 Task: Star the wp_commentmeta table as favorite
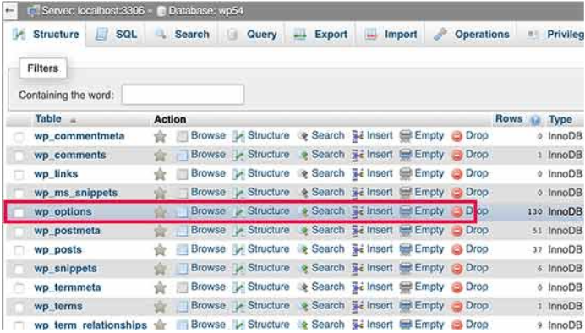tap(160, 136)
